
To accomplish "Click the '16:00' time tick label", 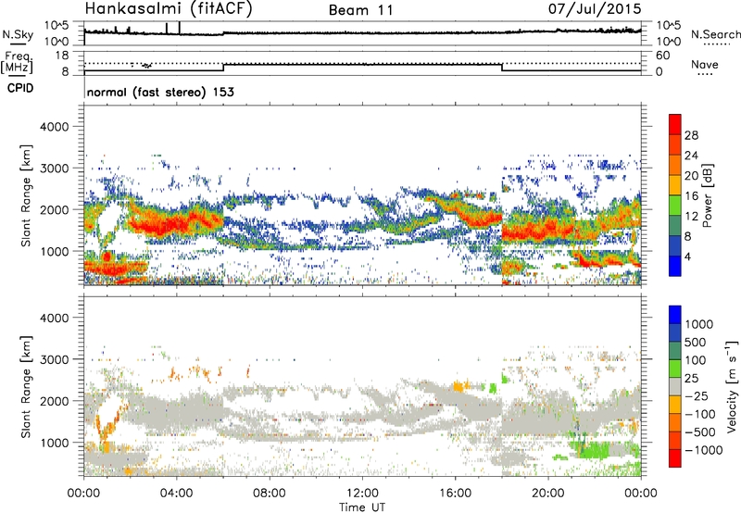I will (x=455, y=494).
